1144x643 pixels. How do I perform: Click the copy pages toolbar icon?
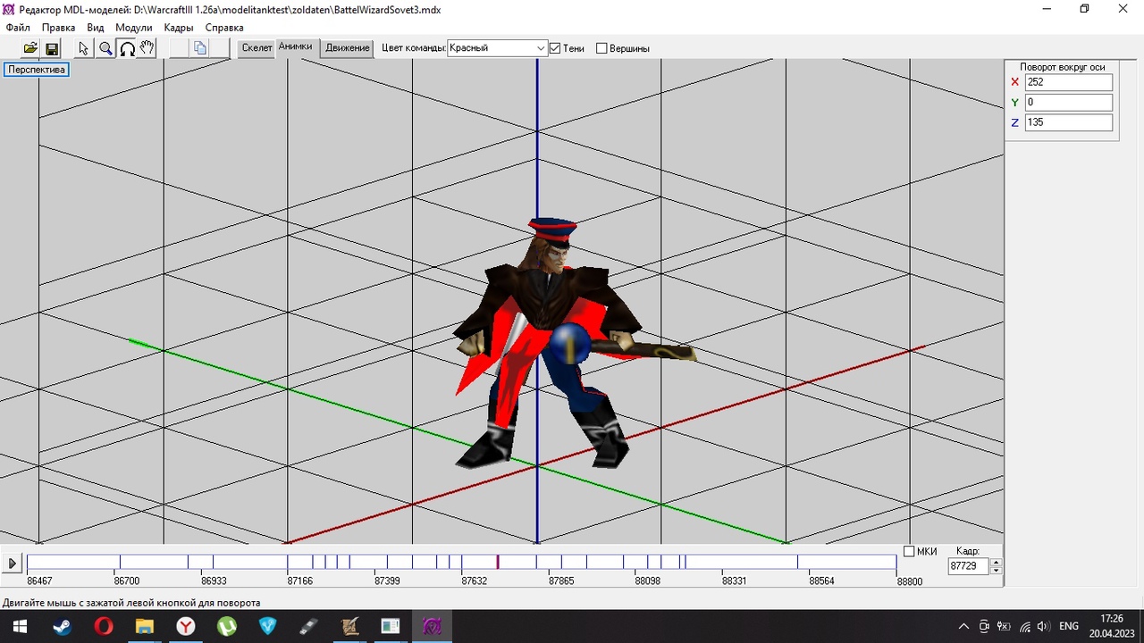point(200,48)
